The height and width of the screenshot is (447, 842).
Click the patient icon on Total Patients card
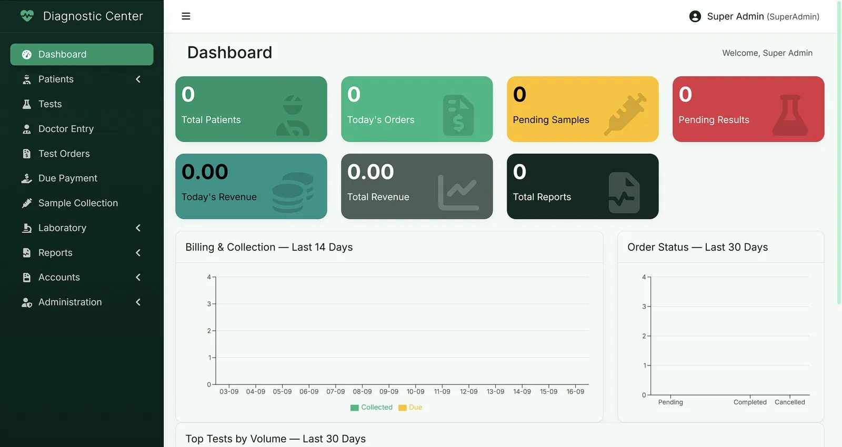point(293,115)
